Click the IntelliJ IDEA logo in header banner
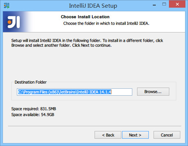The height and width of the screenshot is (146, 188). tap(14, 22)
